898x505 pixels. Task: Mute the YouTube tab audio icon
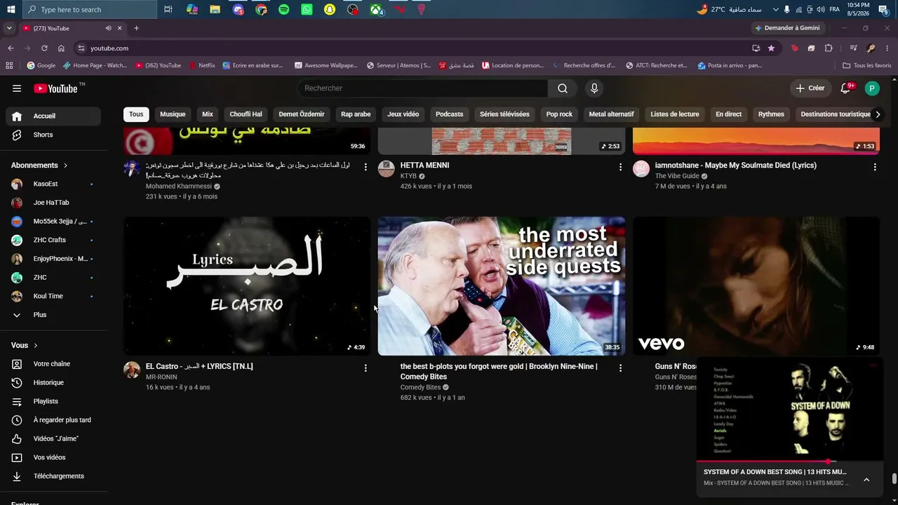108,28
